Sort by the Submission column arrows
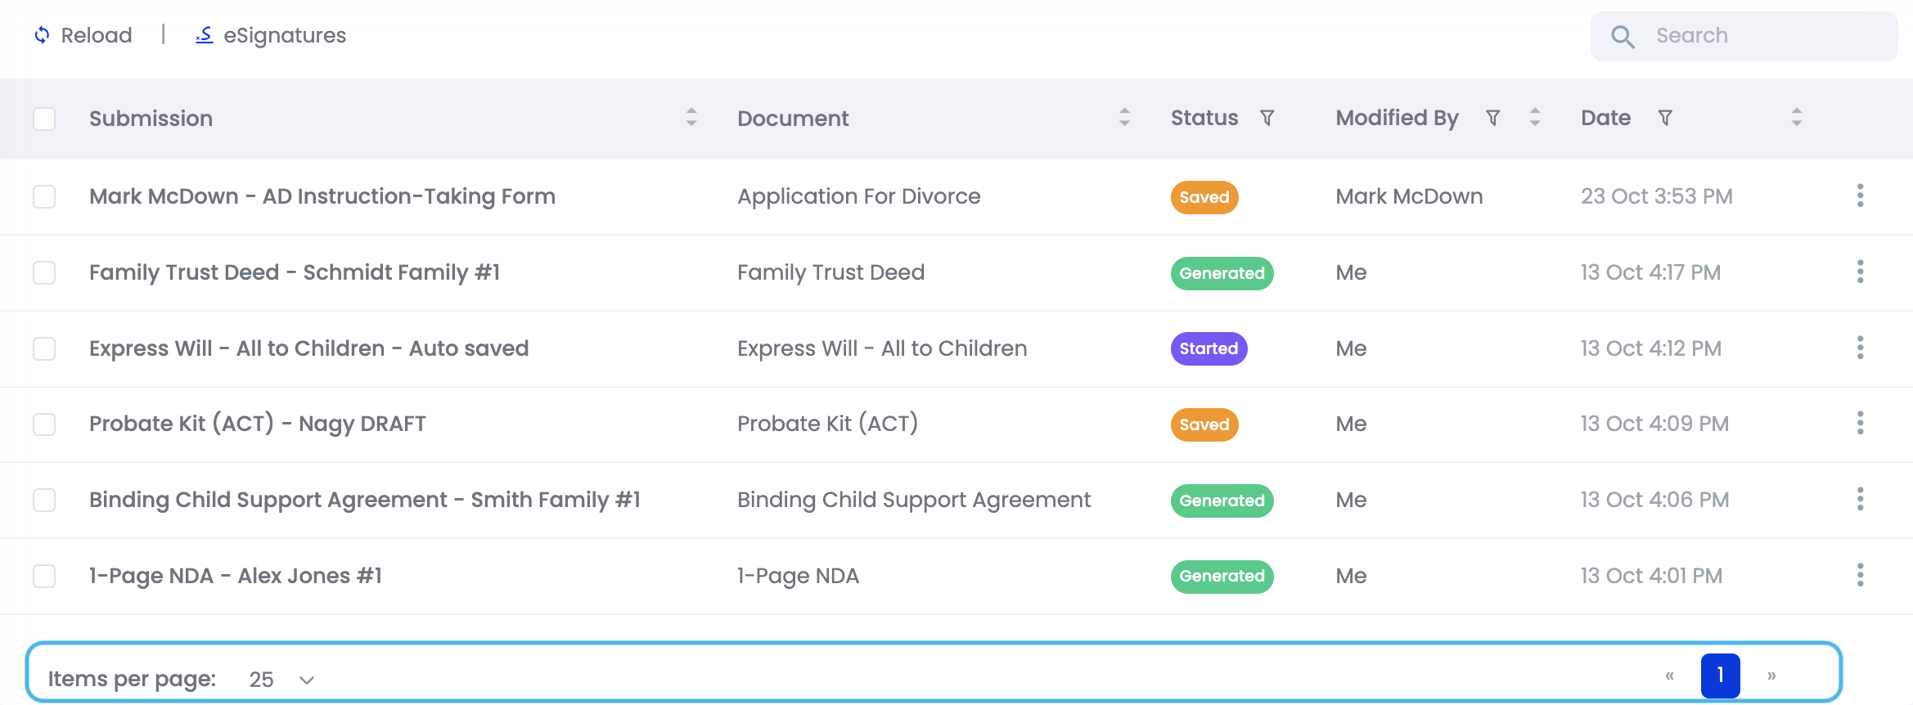 pyautogui.click(x=691, y=117)
